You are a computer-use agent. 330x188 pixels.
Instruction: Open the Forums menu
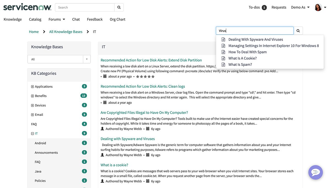(57, 19)
